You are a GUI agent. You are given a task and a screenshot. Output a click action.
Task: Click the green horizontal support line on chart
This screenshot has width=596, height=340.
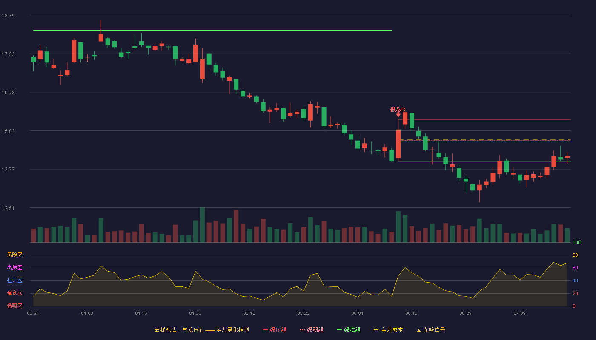click(484, 161)
